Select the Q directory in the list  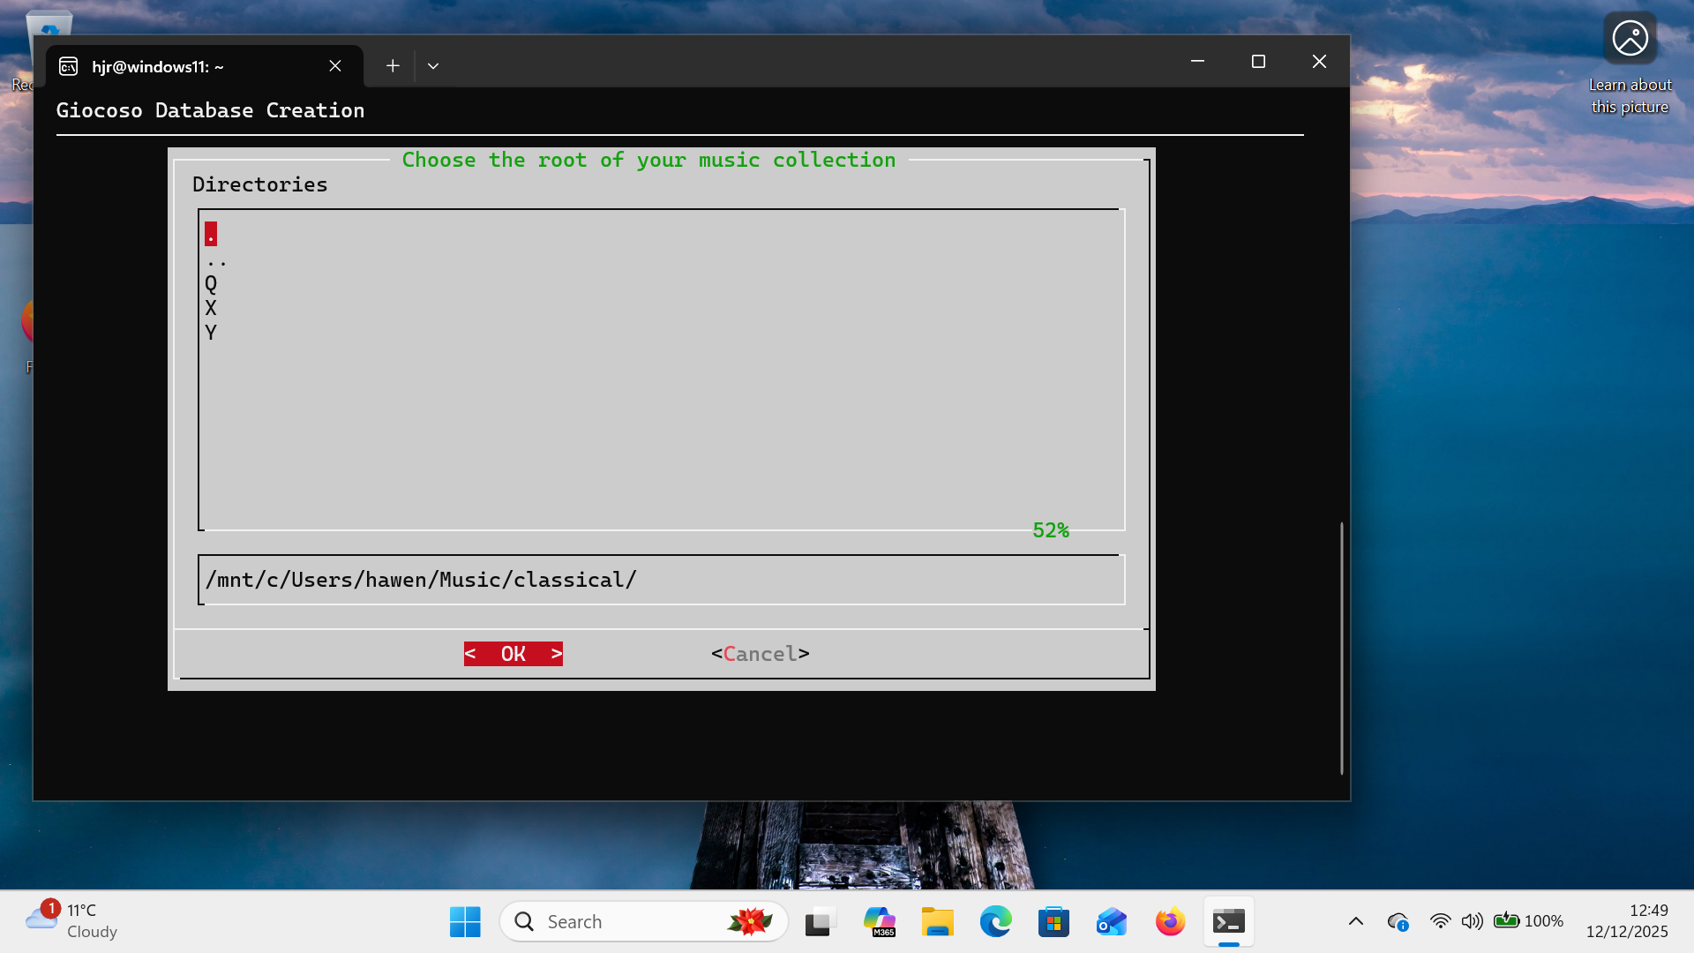tap(212, 283)
